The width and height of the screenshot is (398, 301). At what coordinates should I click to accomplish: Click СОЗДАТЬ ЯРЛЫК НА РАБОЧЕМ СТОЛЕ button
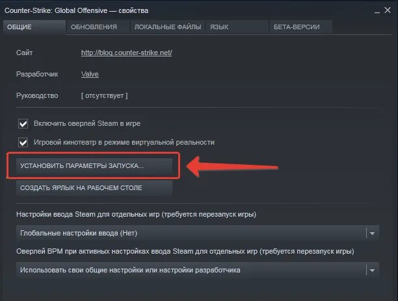[94, 188]
